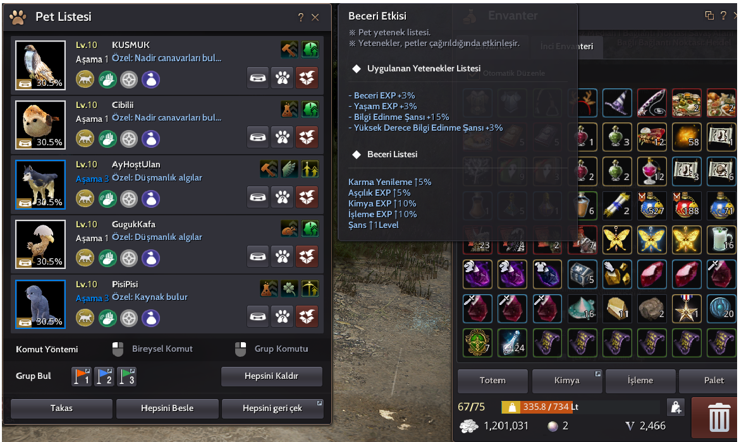Click the Takas button
Image resolution: width=739 pixels, height=442 pixels.
[x=62, y=408]
